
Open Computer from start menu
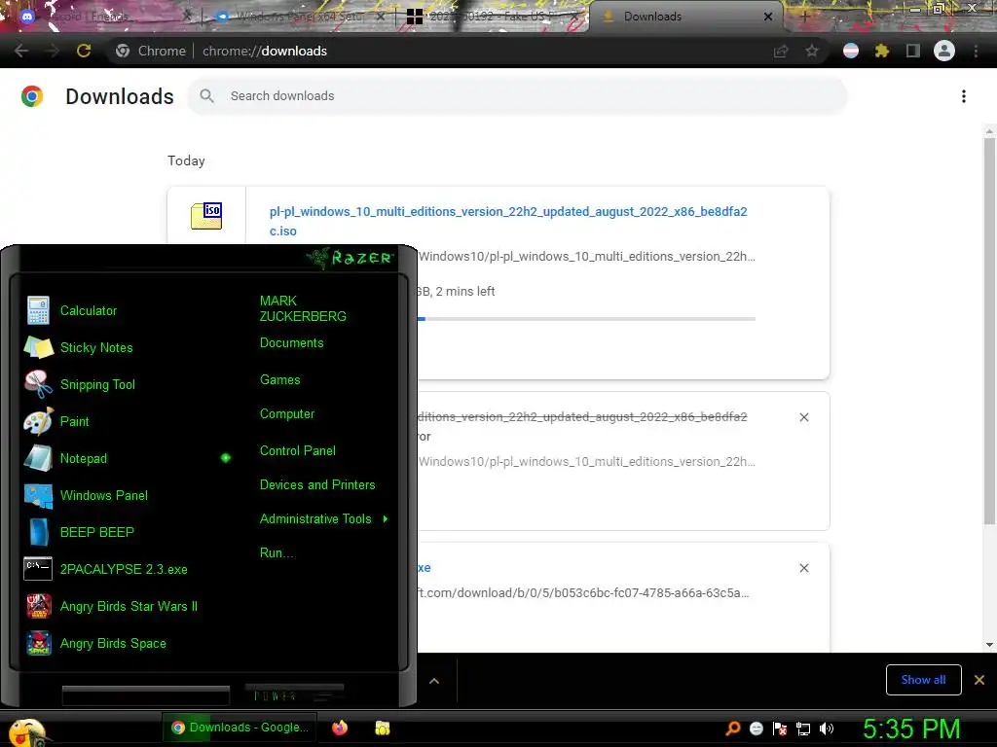point(287,414)
